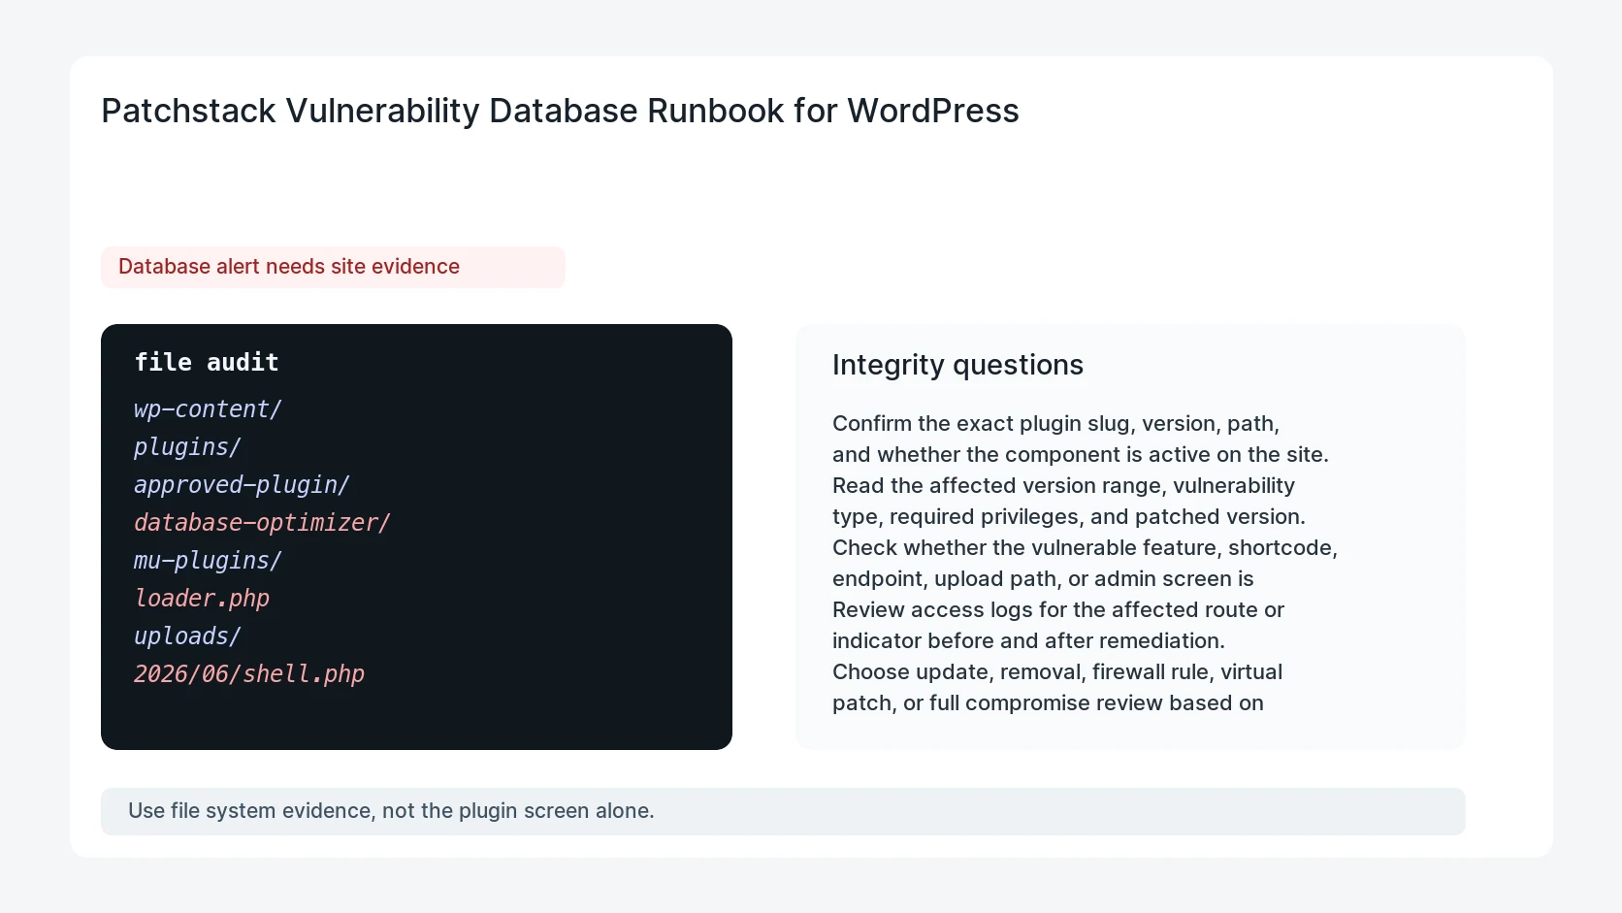Click 'Read the affected version range, vulnerability' line
Screen dimensions: 1622x913
point(1063,486)
